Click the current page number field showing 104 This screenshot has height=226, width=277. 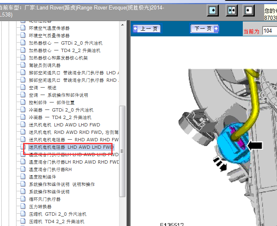pyautogui.click(x=270, y=31)
